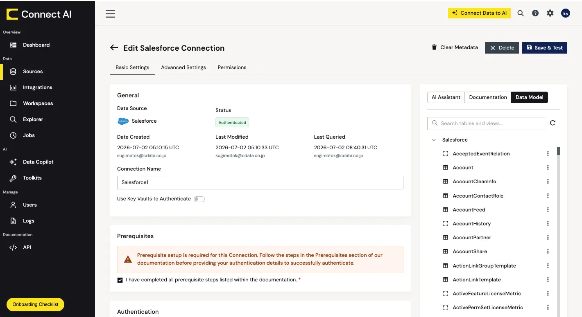This screenshot has height=317, width=582.
Task: Click the refresh data model icon
Action: pos(553,123)
